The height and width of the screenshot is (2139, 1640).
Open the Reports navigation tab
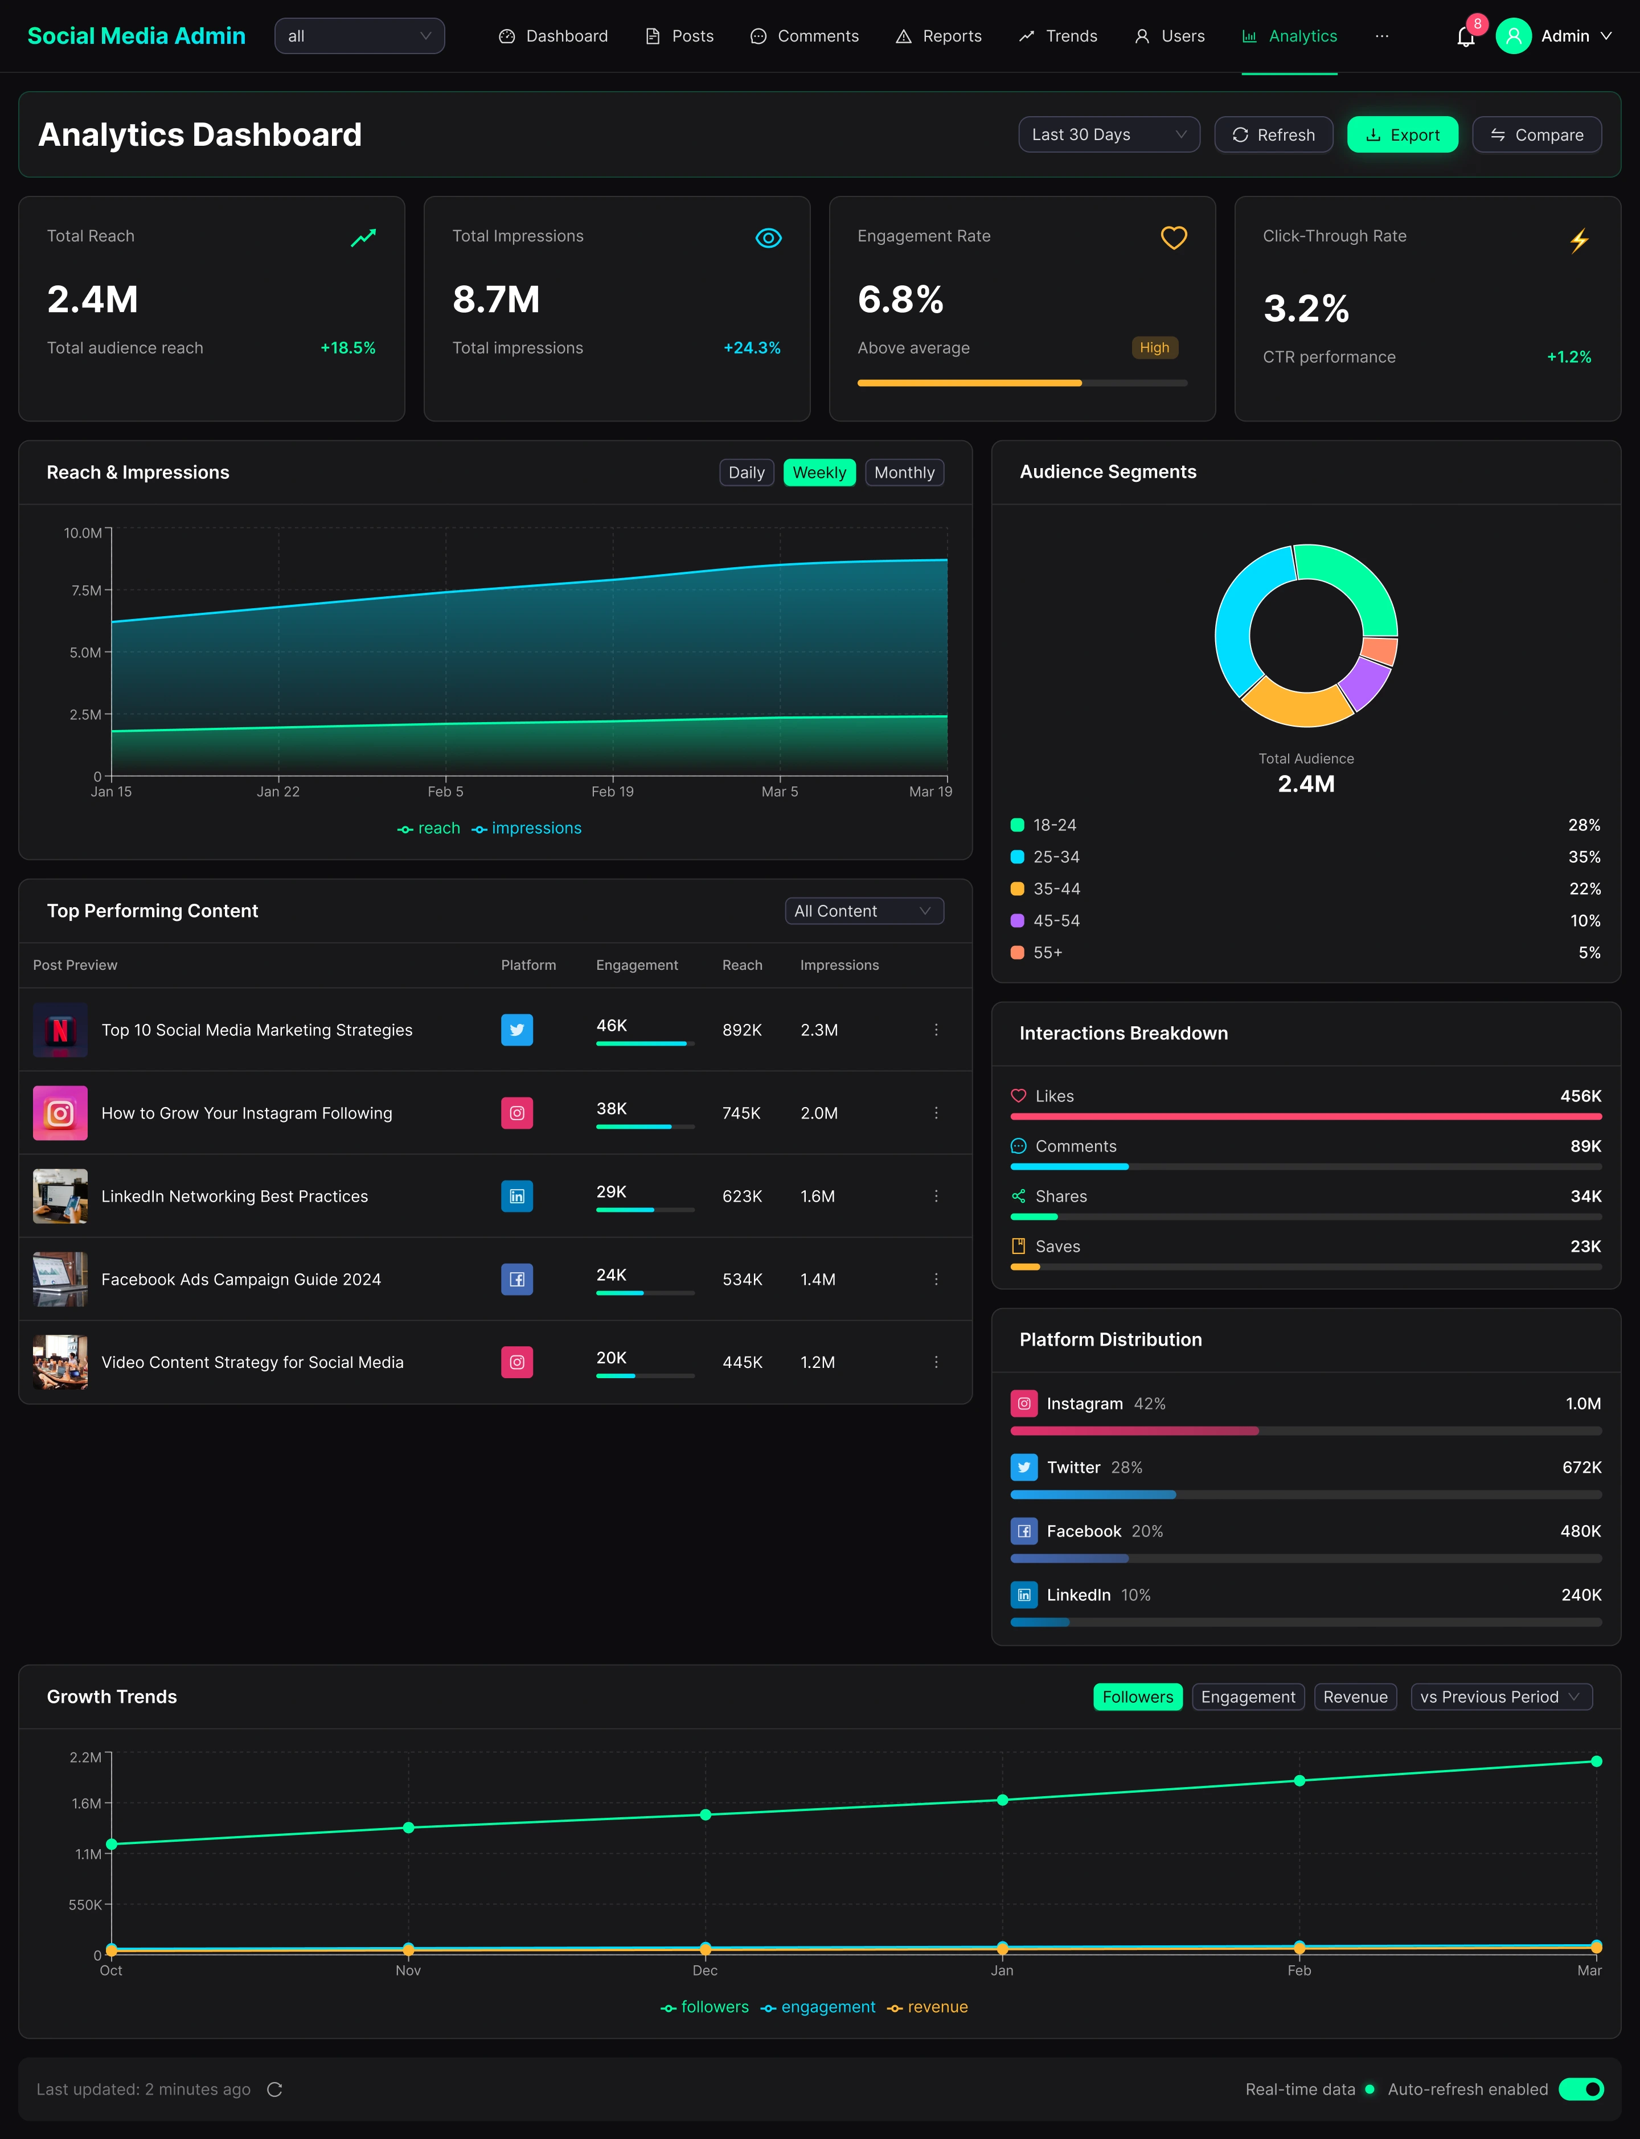pos(938,36)
